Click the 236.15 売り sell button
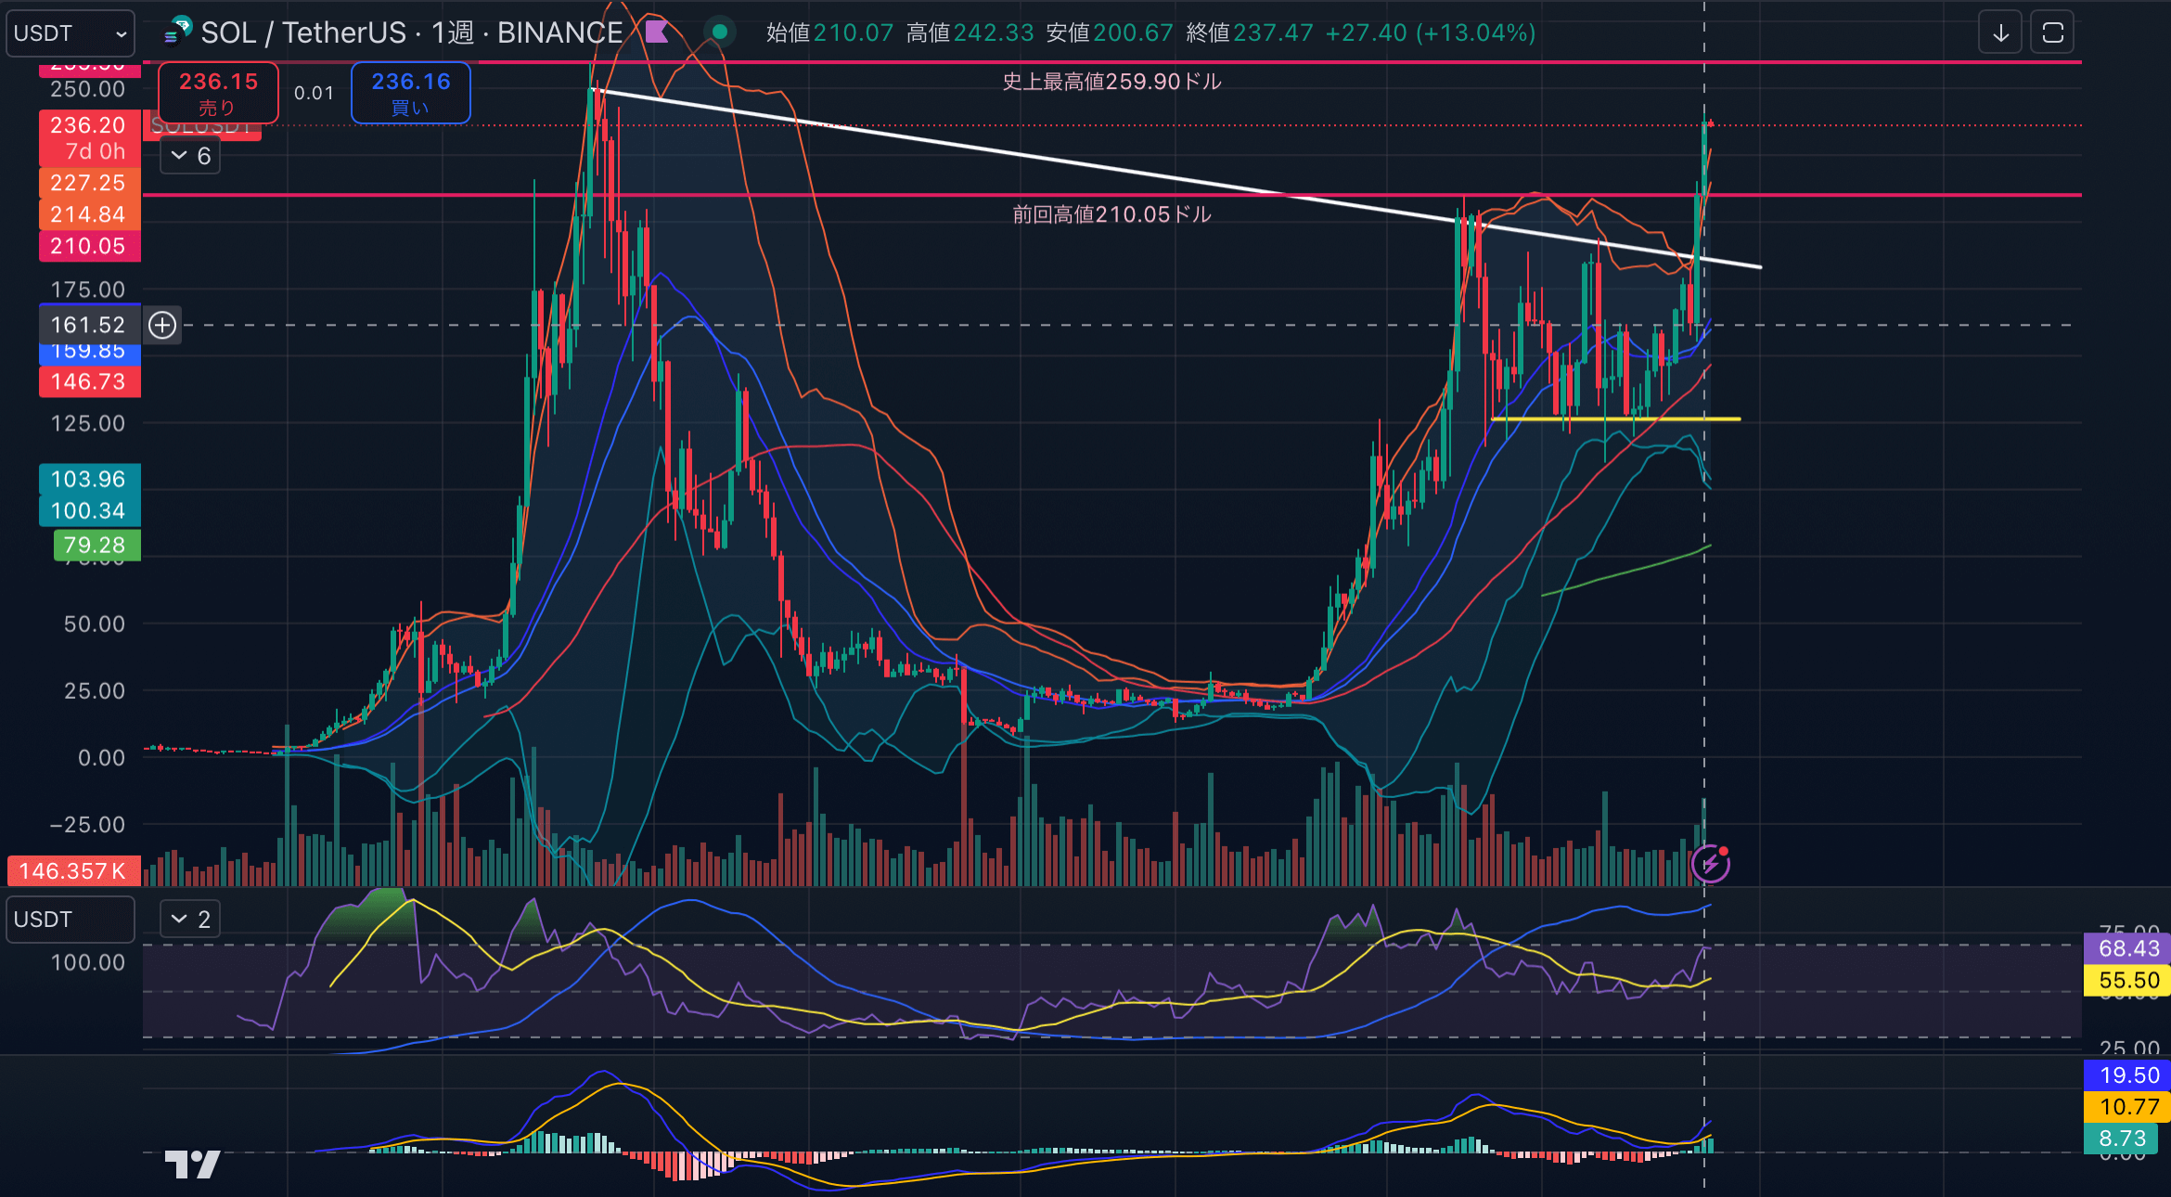The image size is (2171, 1197). tap(218, 93)
